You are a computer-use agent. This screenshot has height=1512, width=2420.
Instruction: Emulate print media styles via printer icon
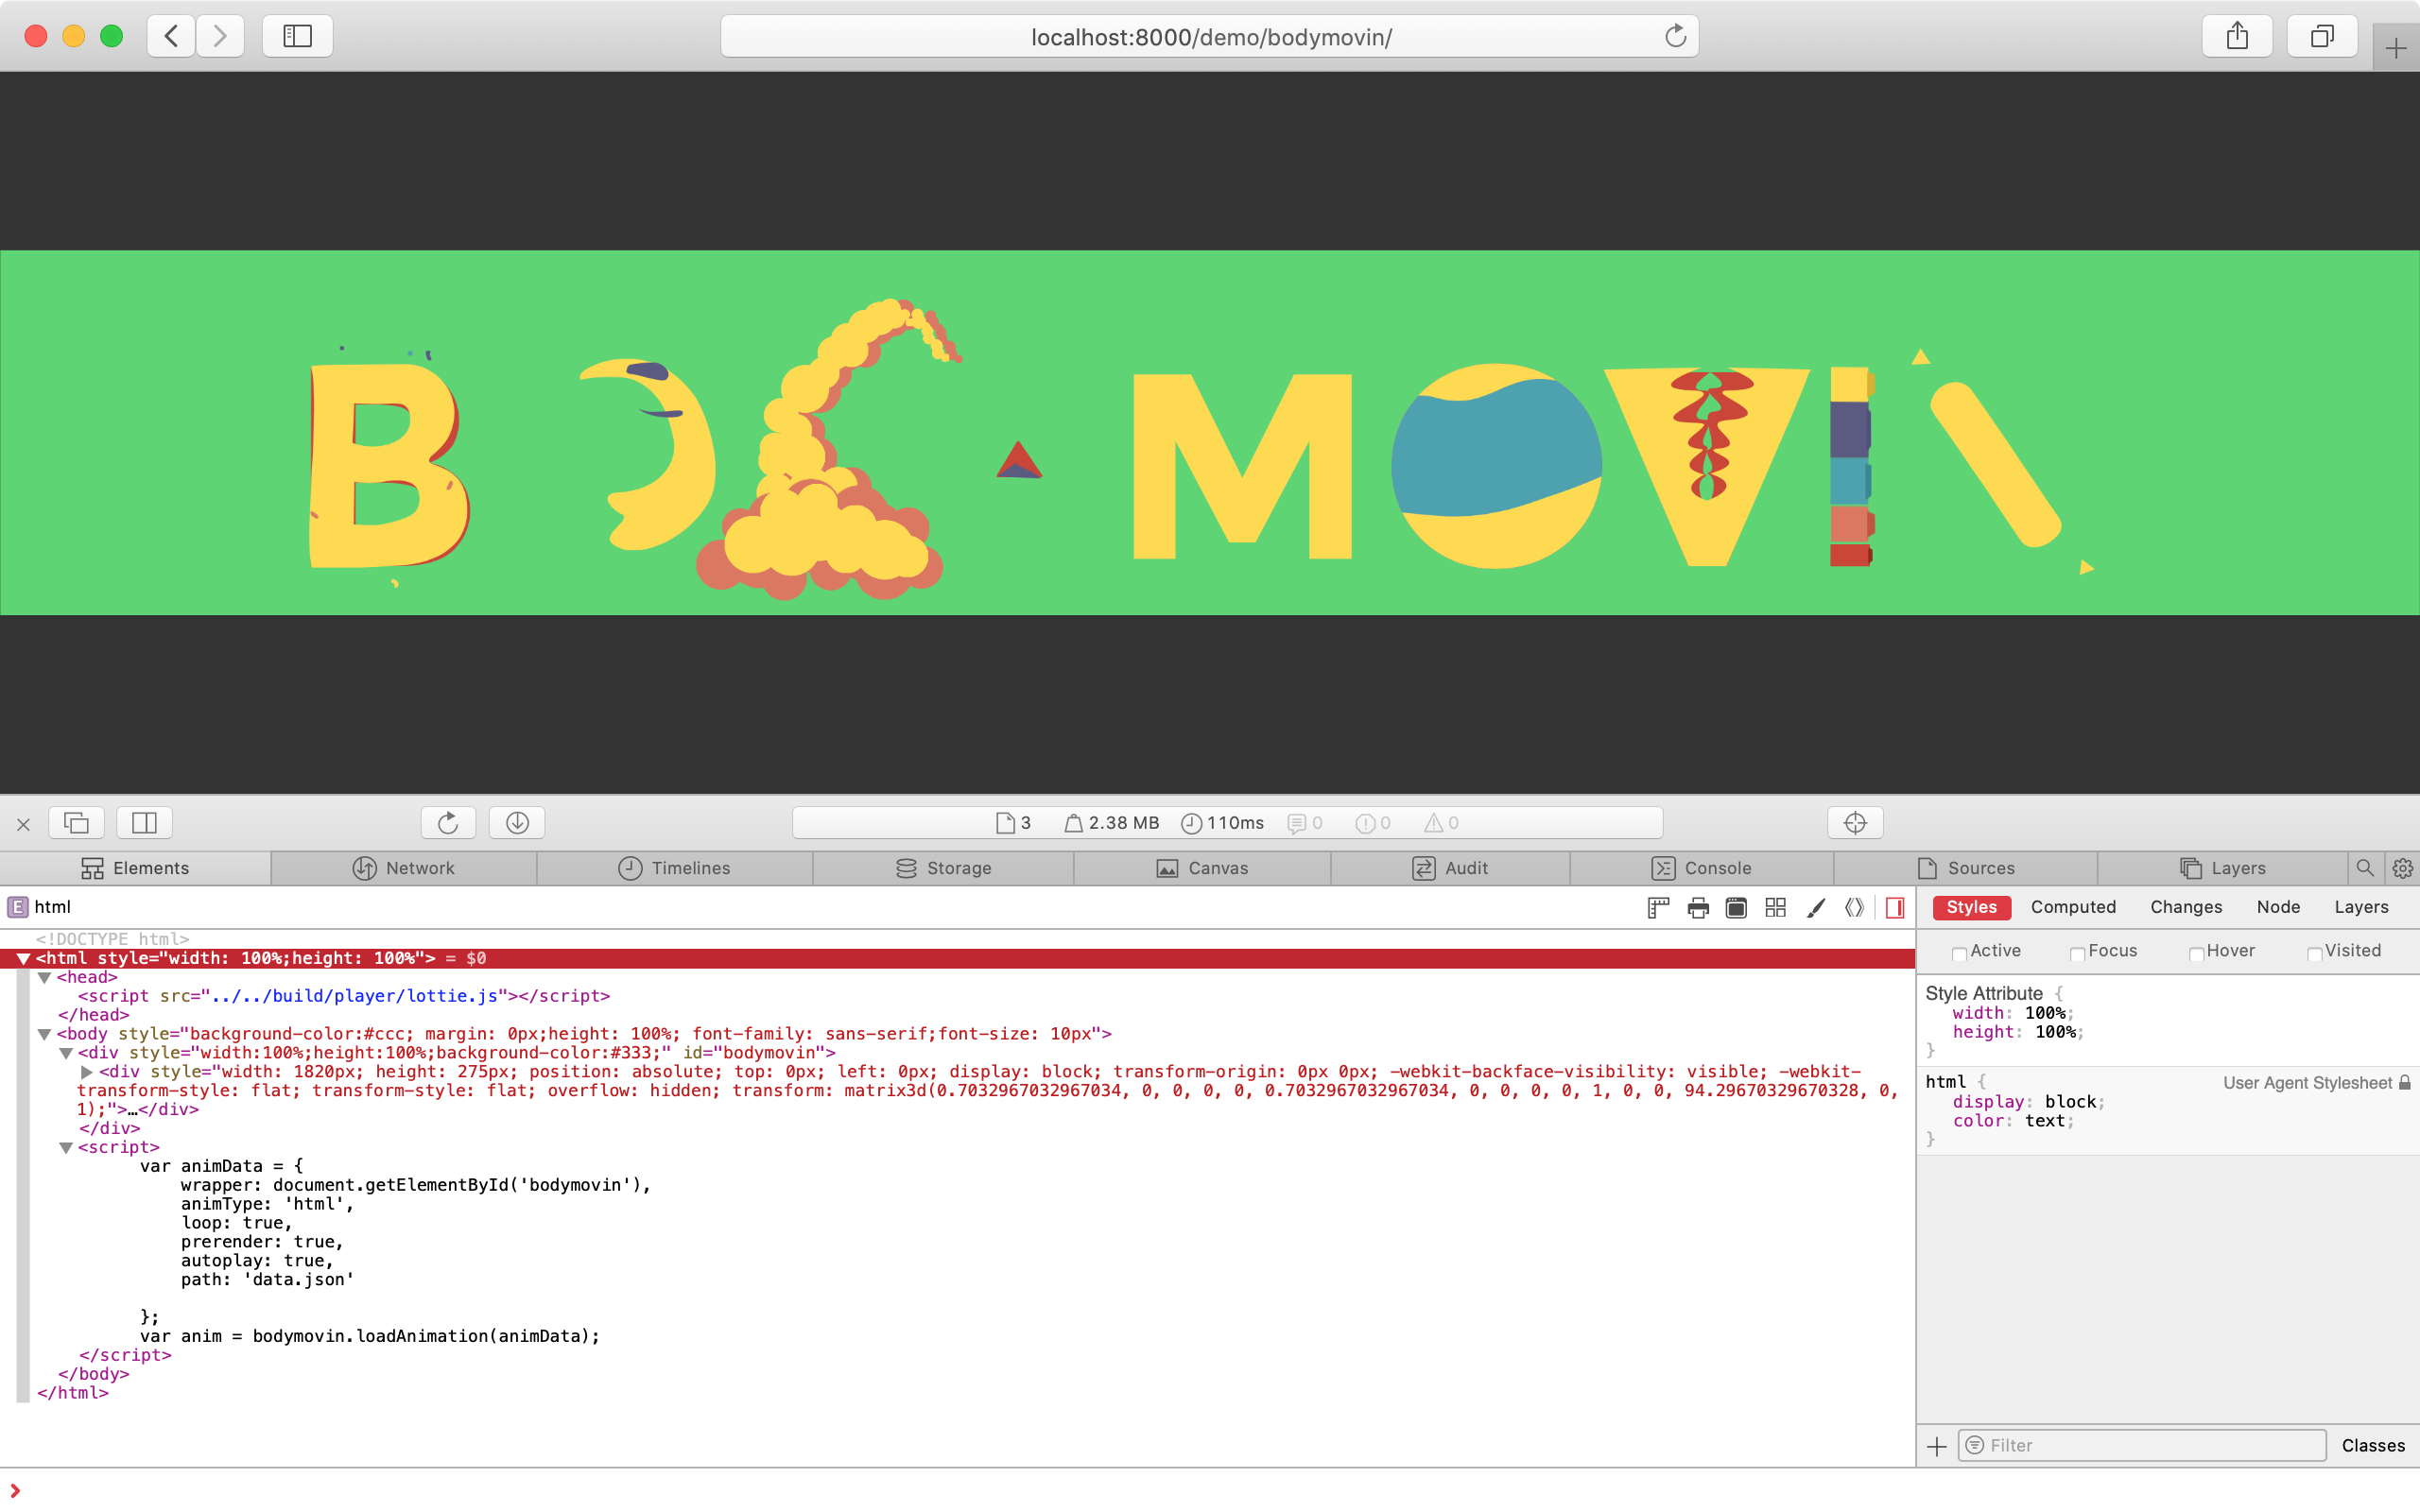pyautogui.click(x=1697, y=907)
